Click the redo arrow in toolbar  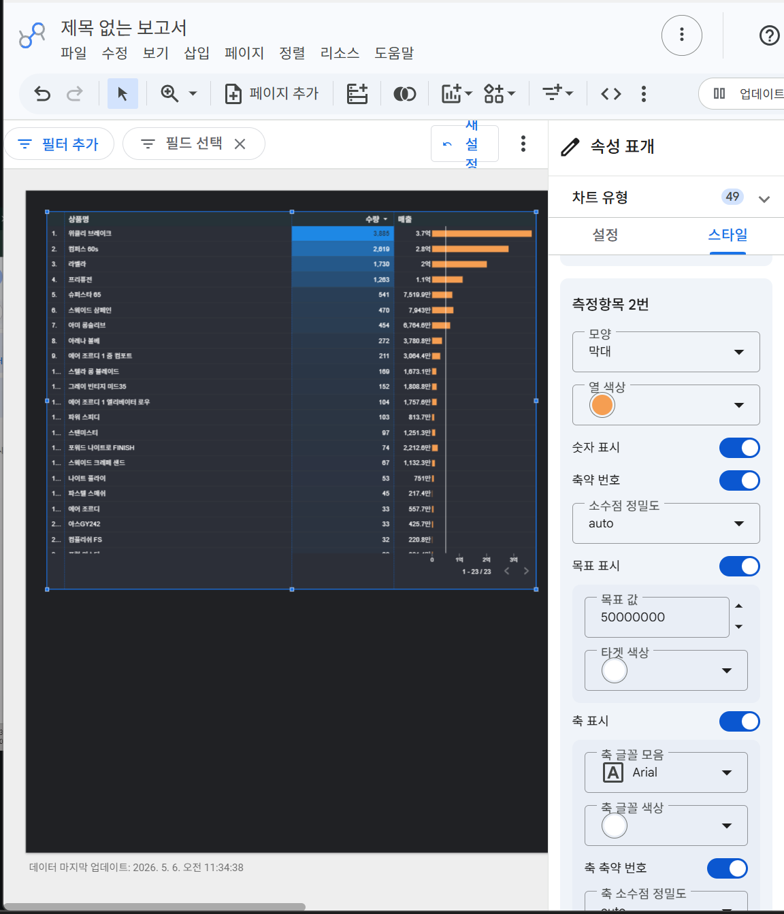(75, 94)
